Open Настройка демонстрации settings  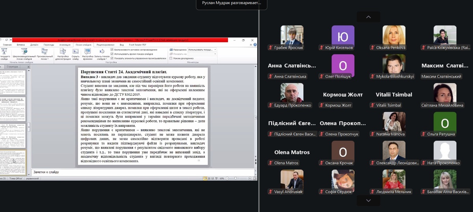[x=63, y=55]
